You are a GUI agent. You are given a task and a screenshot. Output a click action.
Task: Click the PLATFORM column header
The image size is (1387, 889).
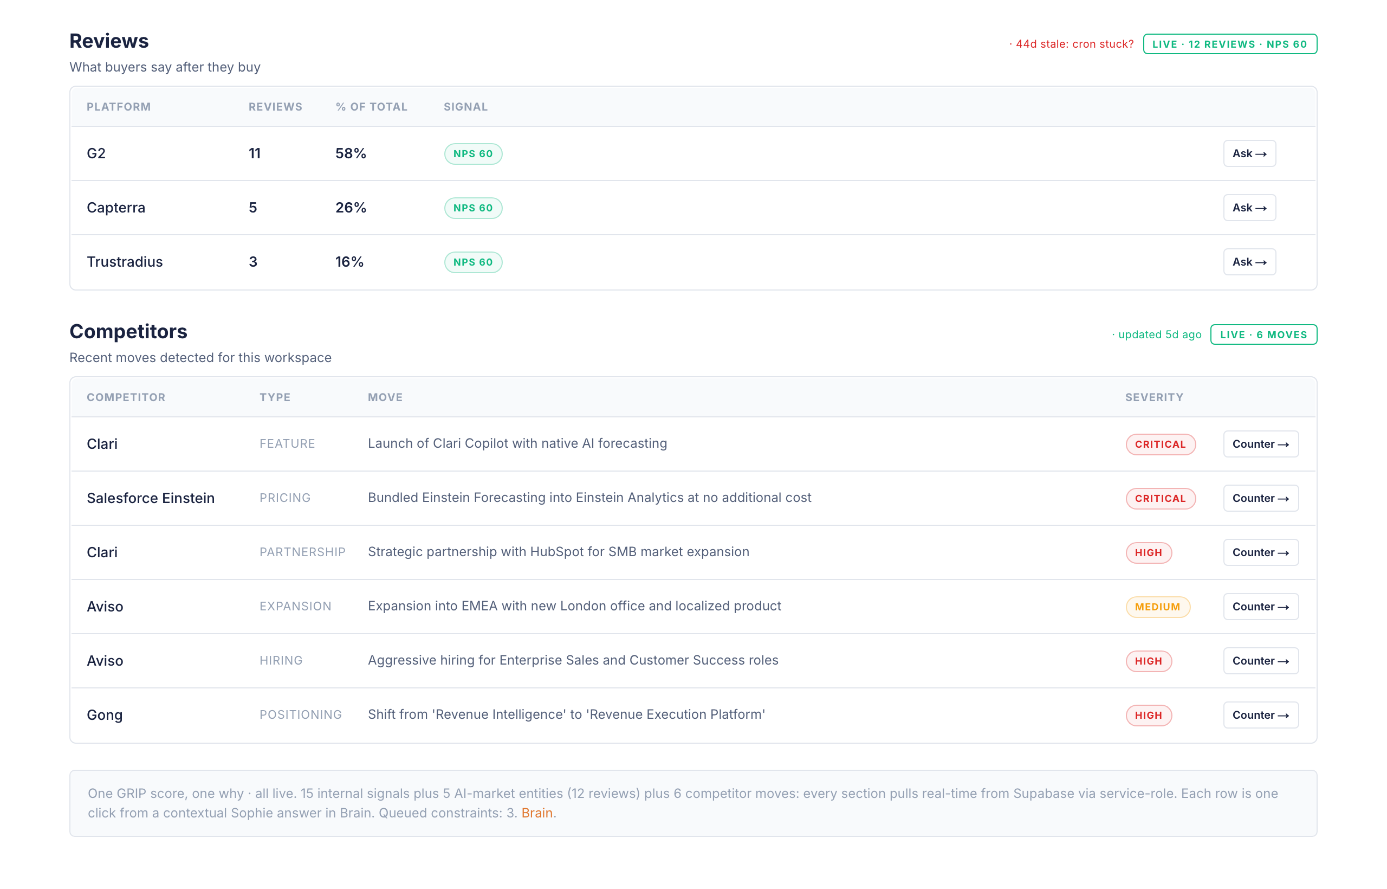click(119, 107)
